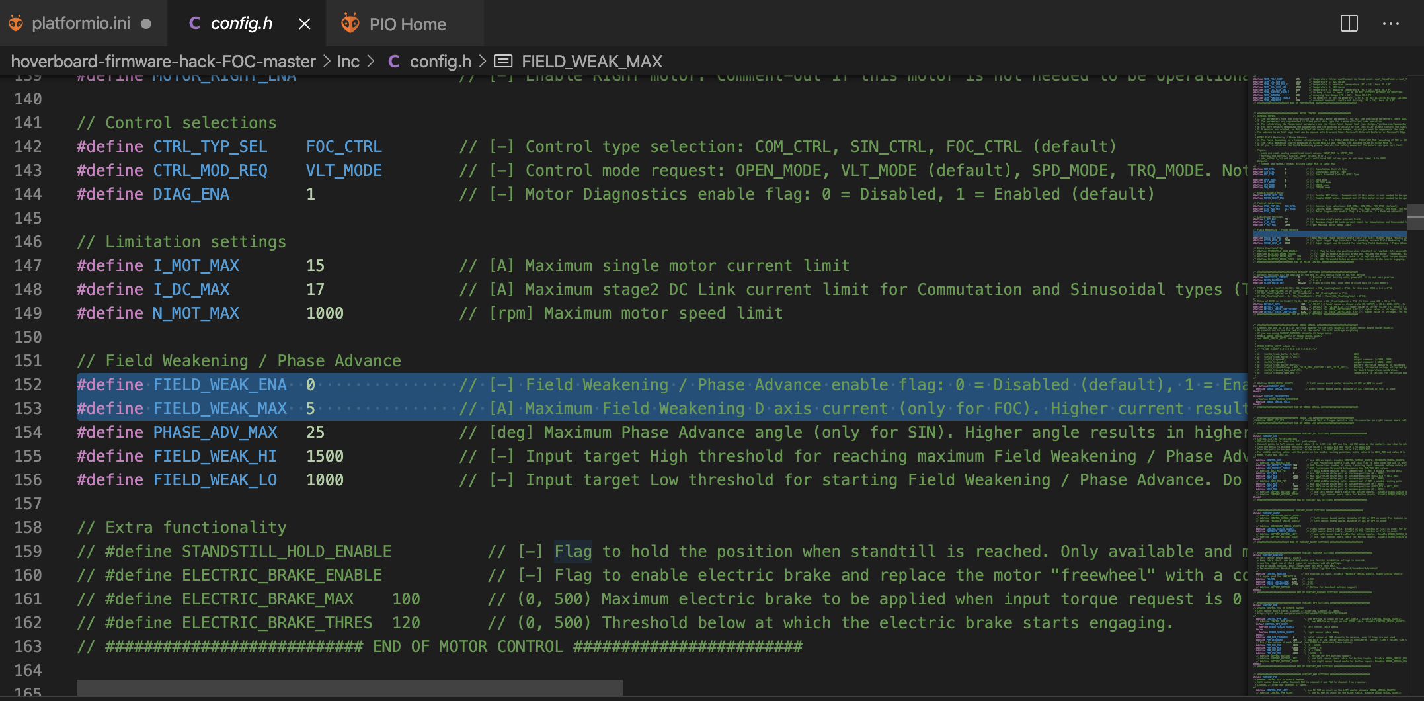Click the FIELD_WEAK_LO macro name
The width and height of the screenshot is (1424, 701).
(x=215, y=480)
